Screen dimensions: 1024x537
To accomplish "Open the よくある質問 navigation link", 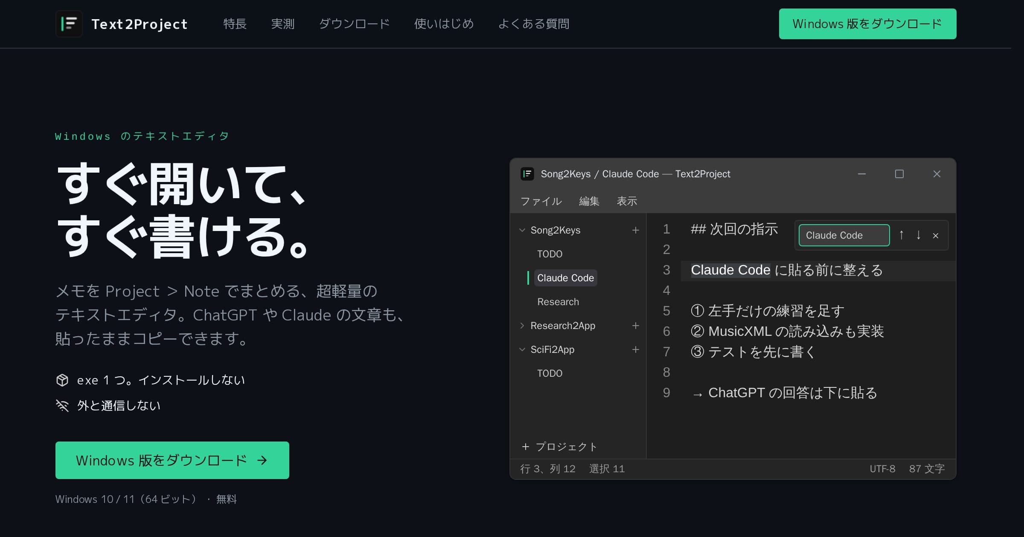I will click(534, 24).
